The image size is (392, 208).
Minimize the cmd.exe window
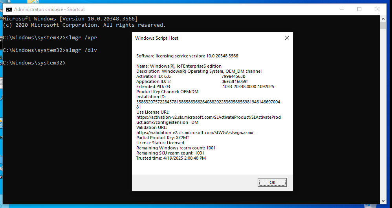click(x=342, y=9)
